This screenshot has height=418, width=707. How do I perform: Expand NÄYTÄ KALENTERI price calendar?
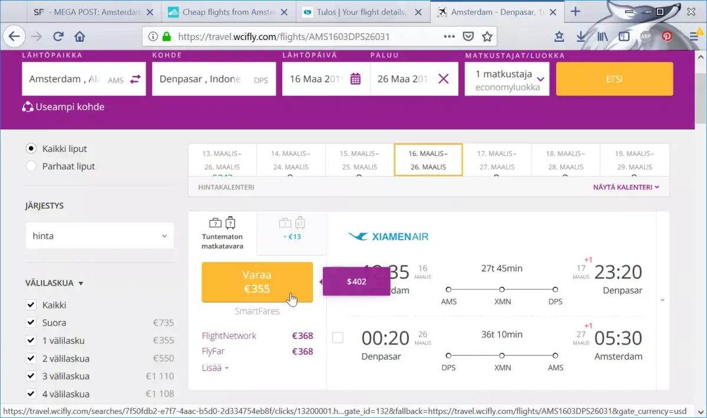(x=626, y=187)
